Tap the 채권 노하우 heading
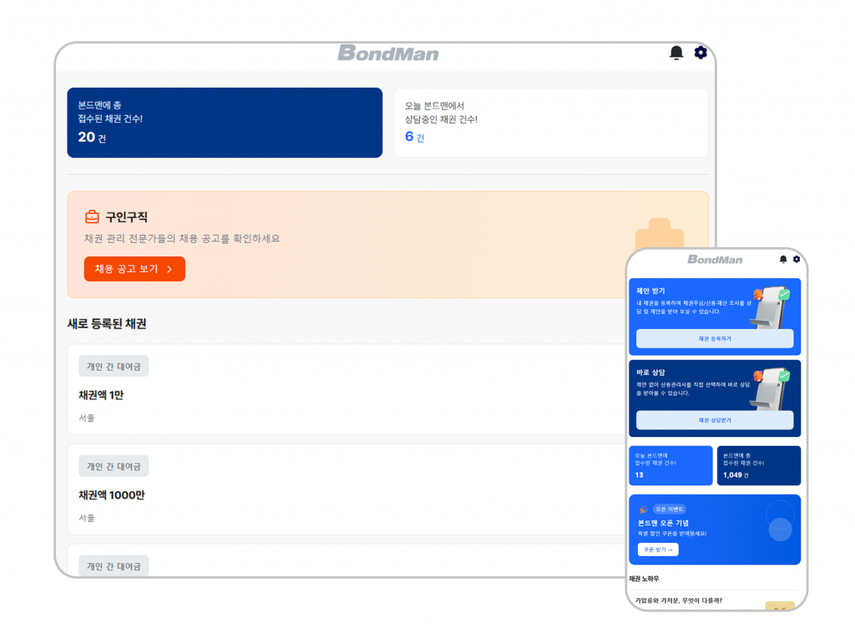Screen dimensions: 855x629 point(644,578)
